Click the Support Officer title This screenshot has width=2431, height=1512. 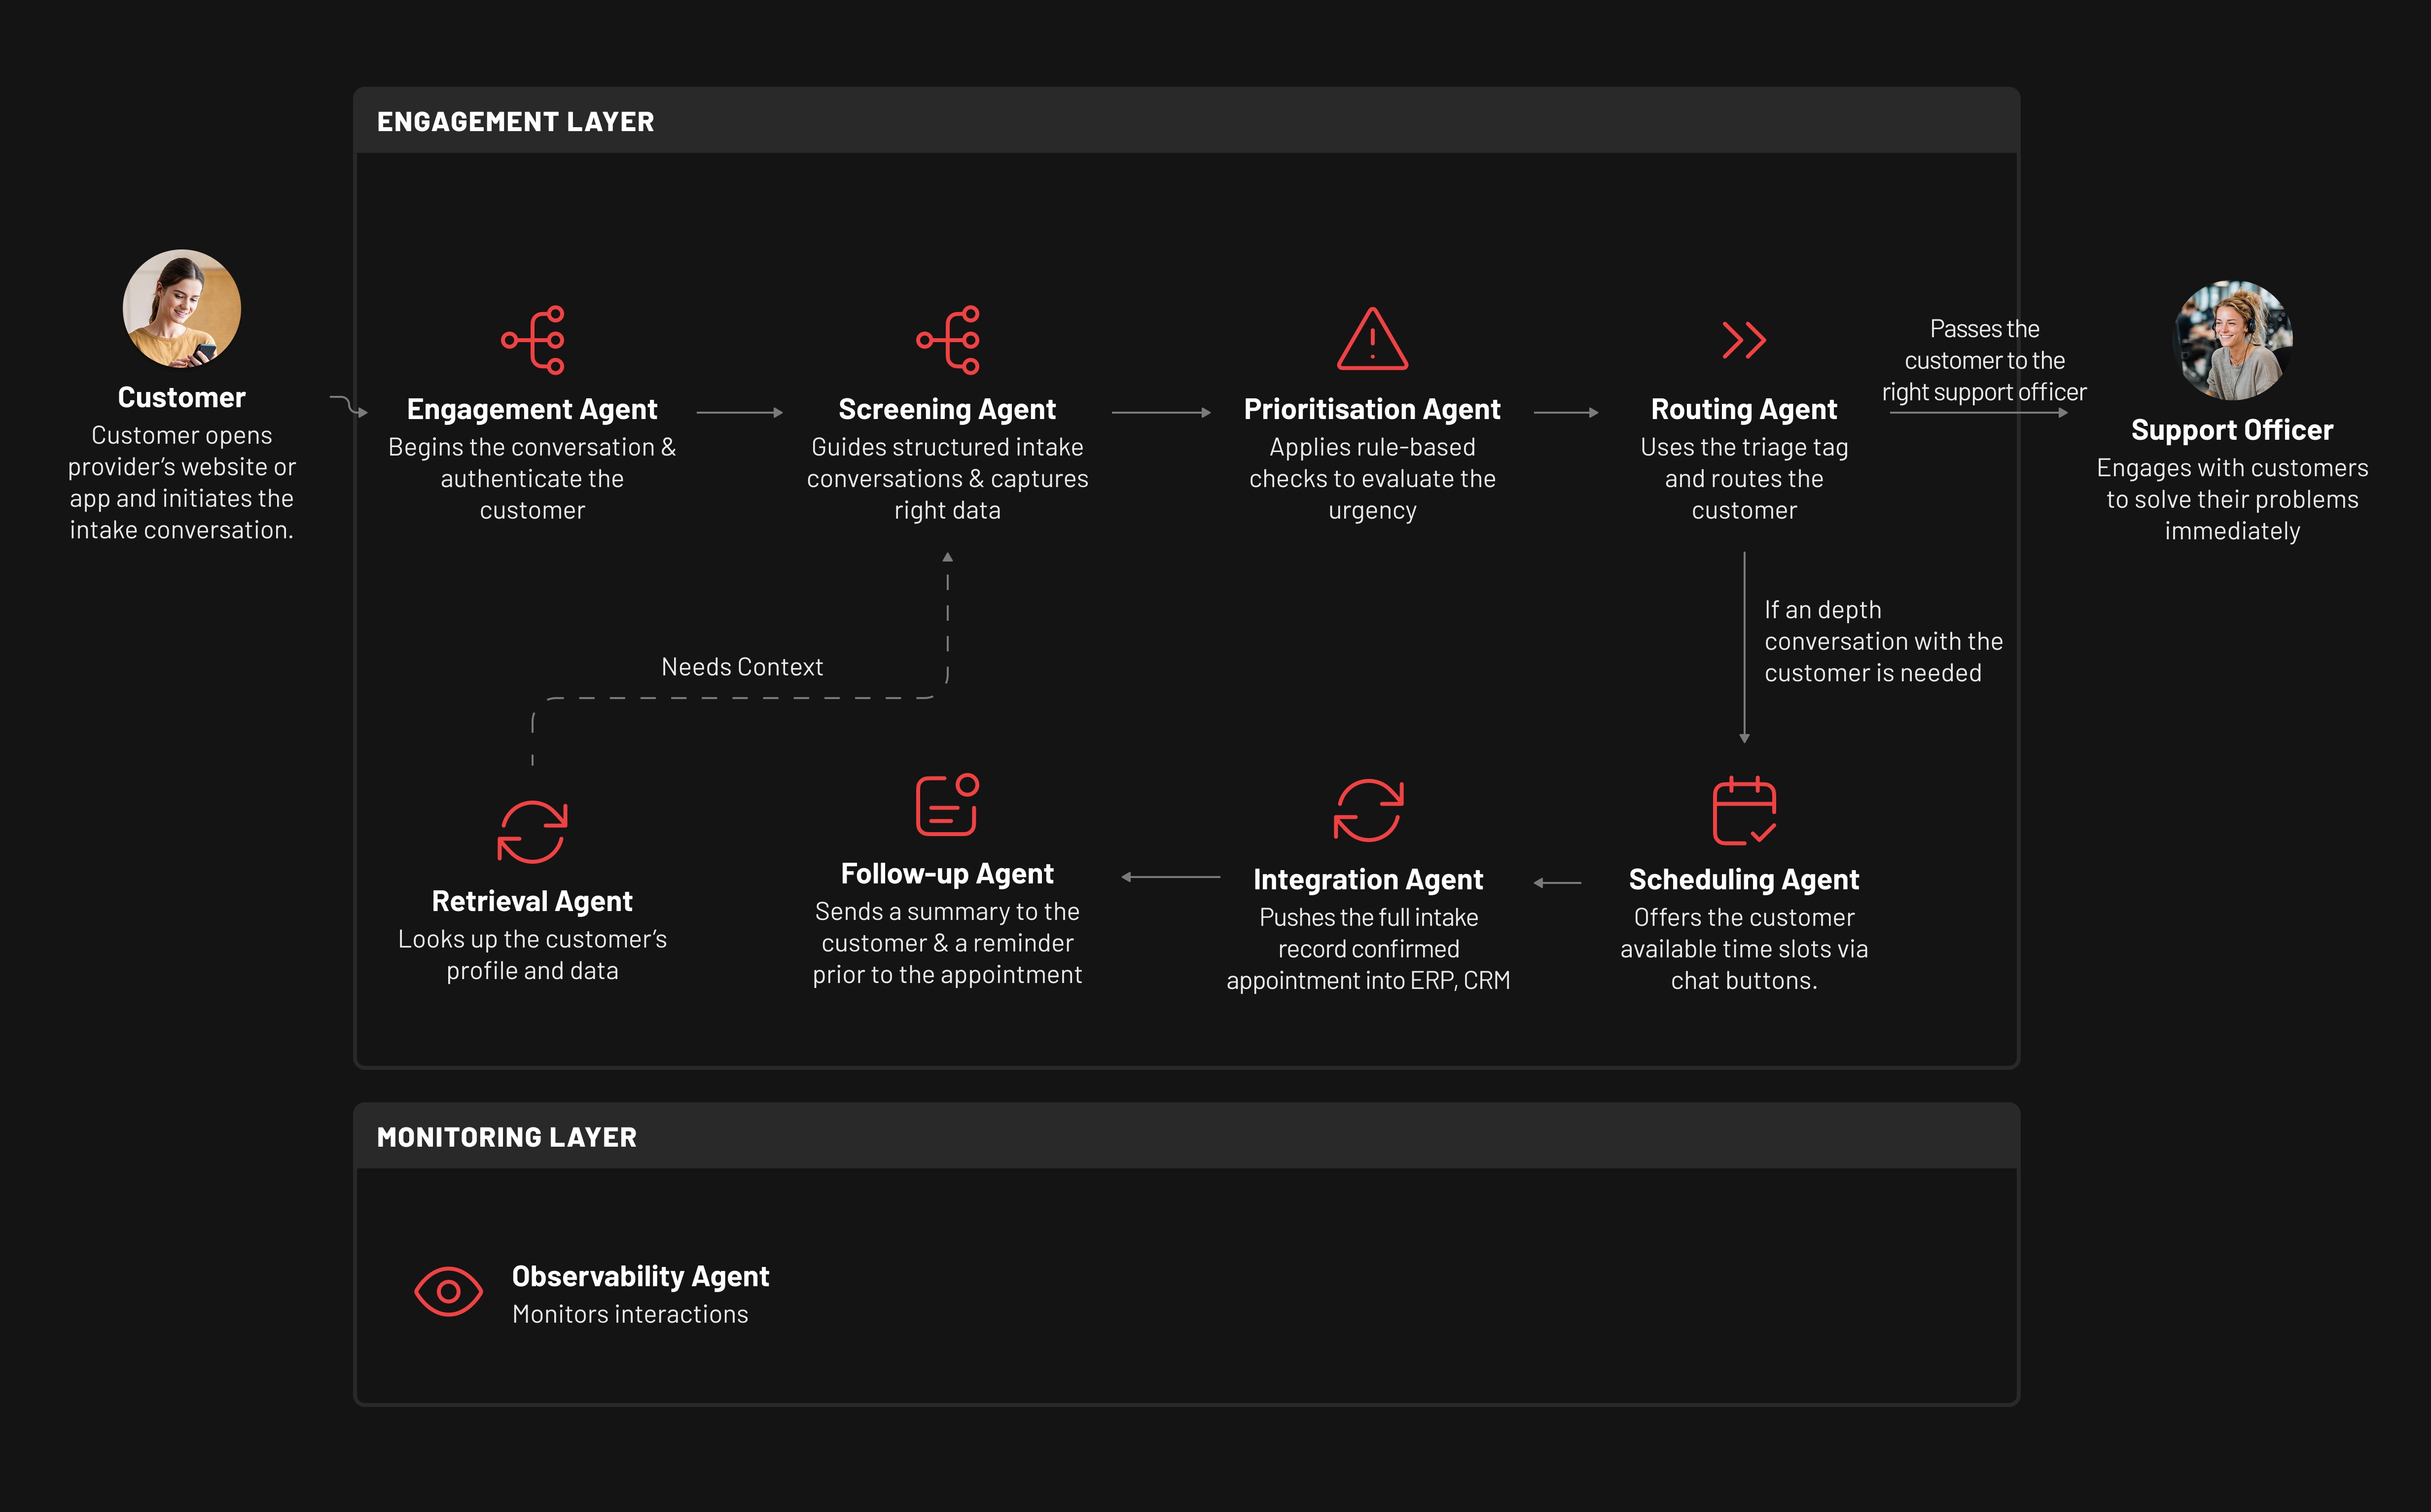pos(2232,430)
